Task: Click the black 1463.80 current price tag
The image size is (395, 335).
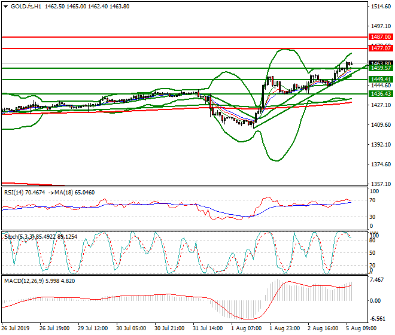Action: [380, 63]
